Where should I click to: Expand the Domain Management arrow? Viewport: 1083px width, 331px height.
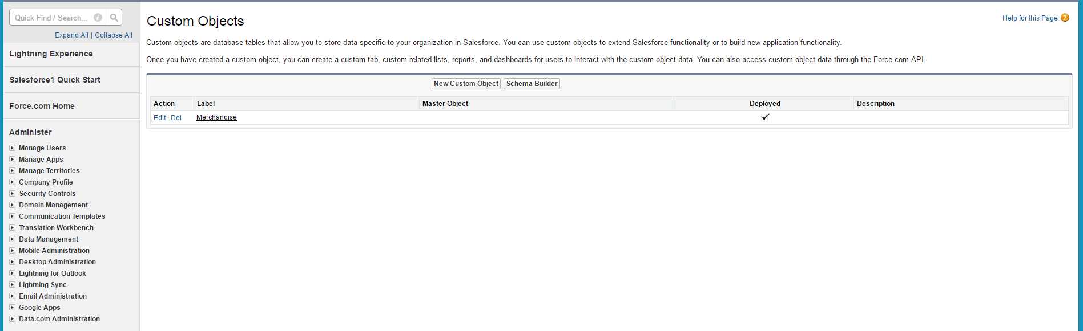(13, 205)
